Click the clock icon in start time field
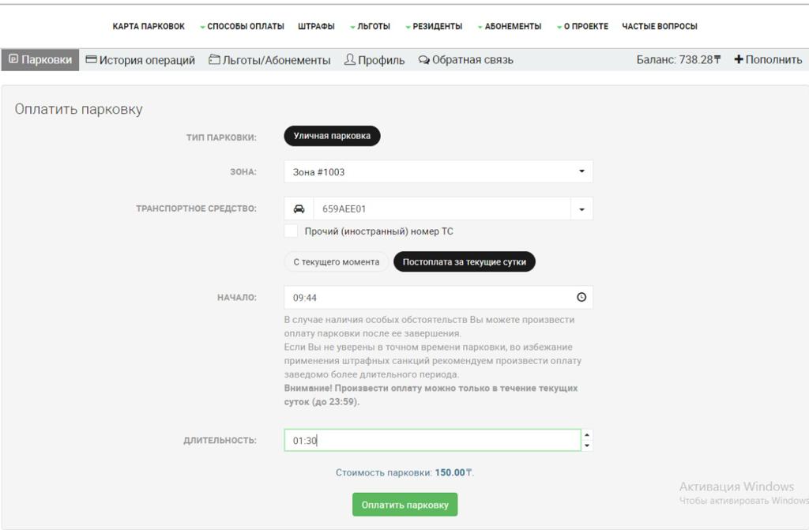The image size is (809, 530). coord(581,297)
